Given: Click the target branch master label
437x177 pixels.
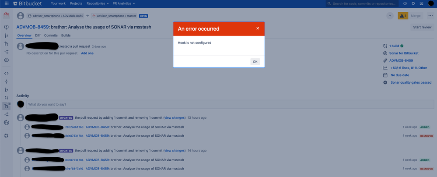Looking at the screenshot, I should point(114,16).
